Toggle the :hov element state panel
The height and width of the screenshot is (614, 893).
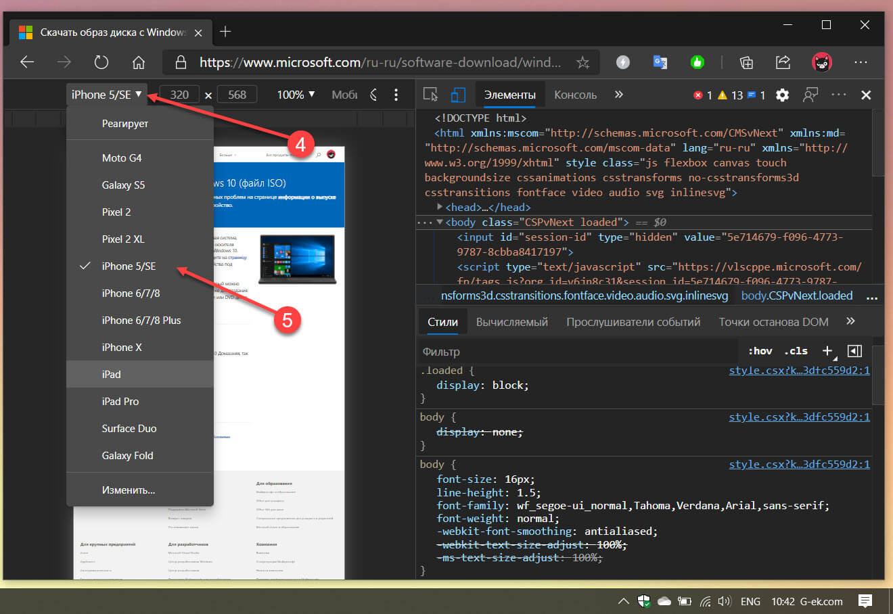point(760,351)
